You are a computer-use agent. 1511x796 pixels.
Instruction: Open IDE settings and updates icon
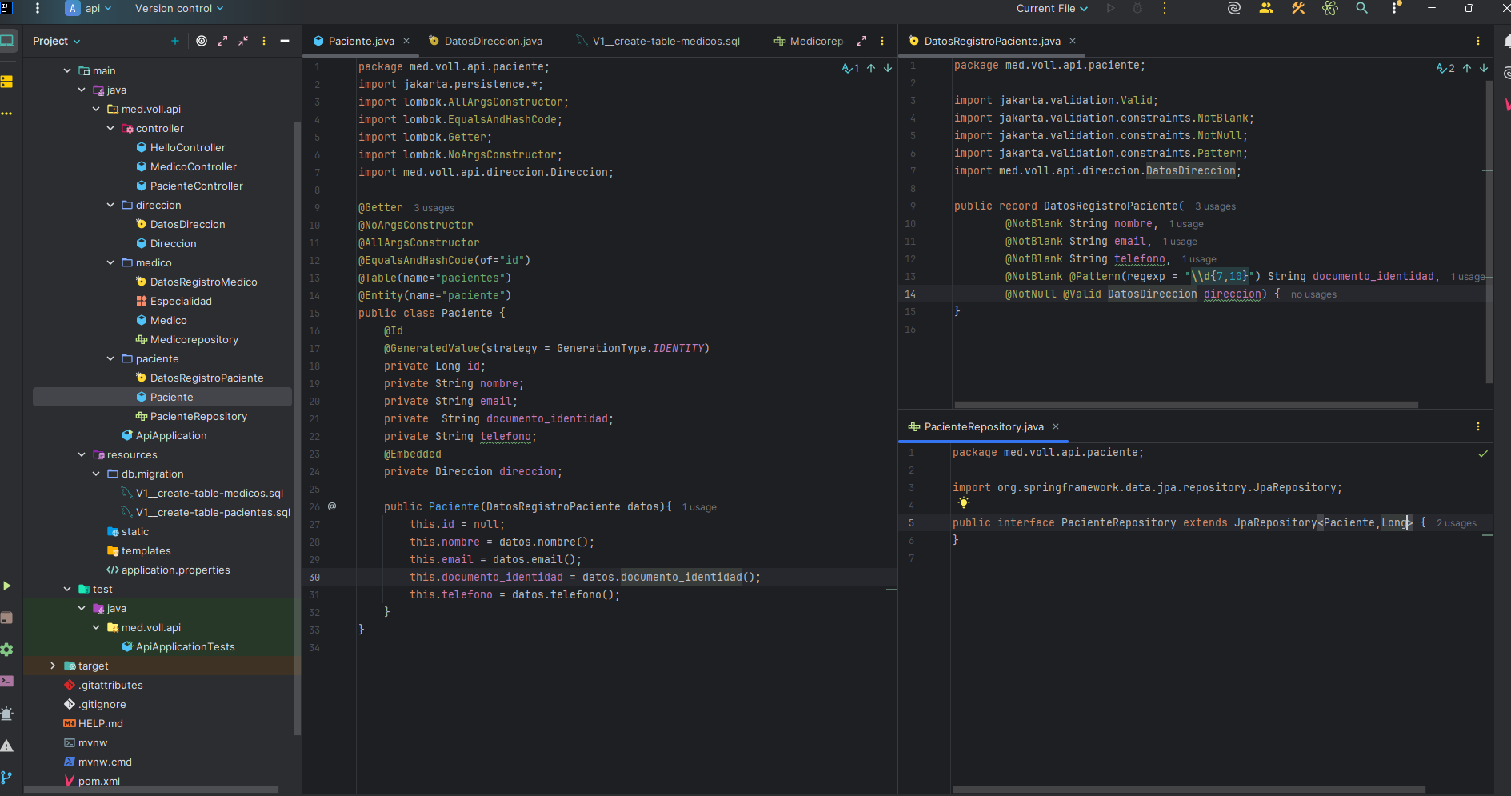[1396, 9]
